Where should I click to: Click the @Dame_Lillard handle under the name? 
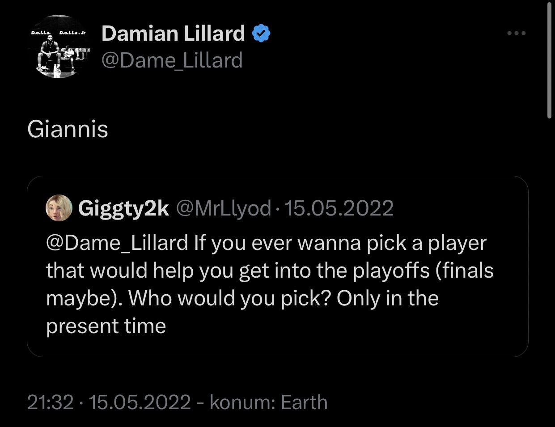click(172, 60)
